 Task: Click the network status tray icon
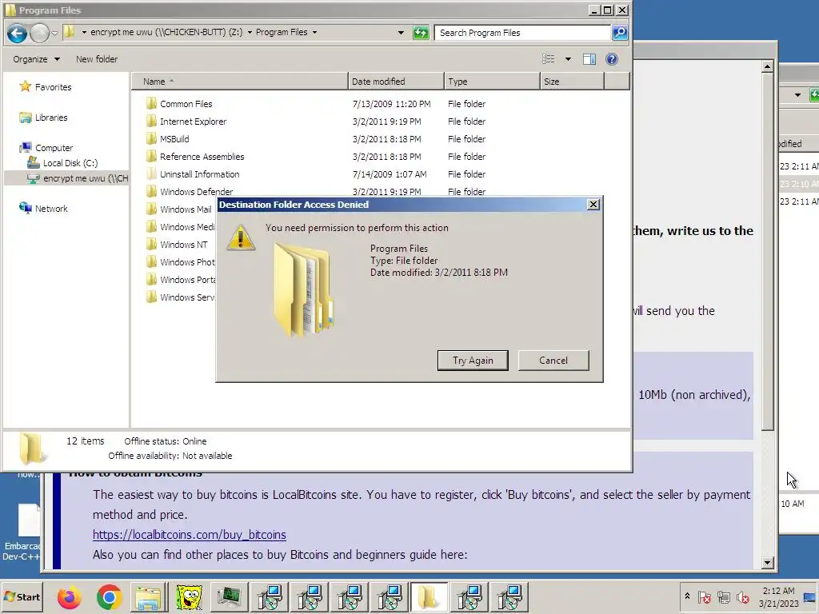(723, 597)
